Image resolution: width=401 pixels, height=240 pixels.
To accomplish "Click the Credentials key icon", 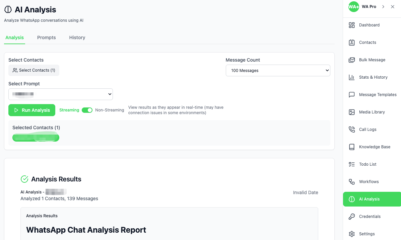I will click(x=352, y=217).
